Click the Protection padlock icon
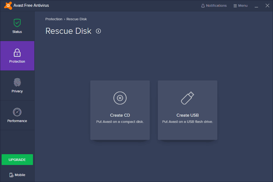 [17, 53]
